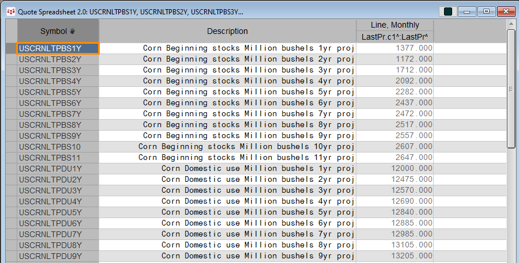Click the LastPr.c1^:LastPr^ subheader
Viewport: 519px width, 263px height.
[x=395, y=37]
